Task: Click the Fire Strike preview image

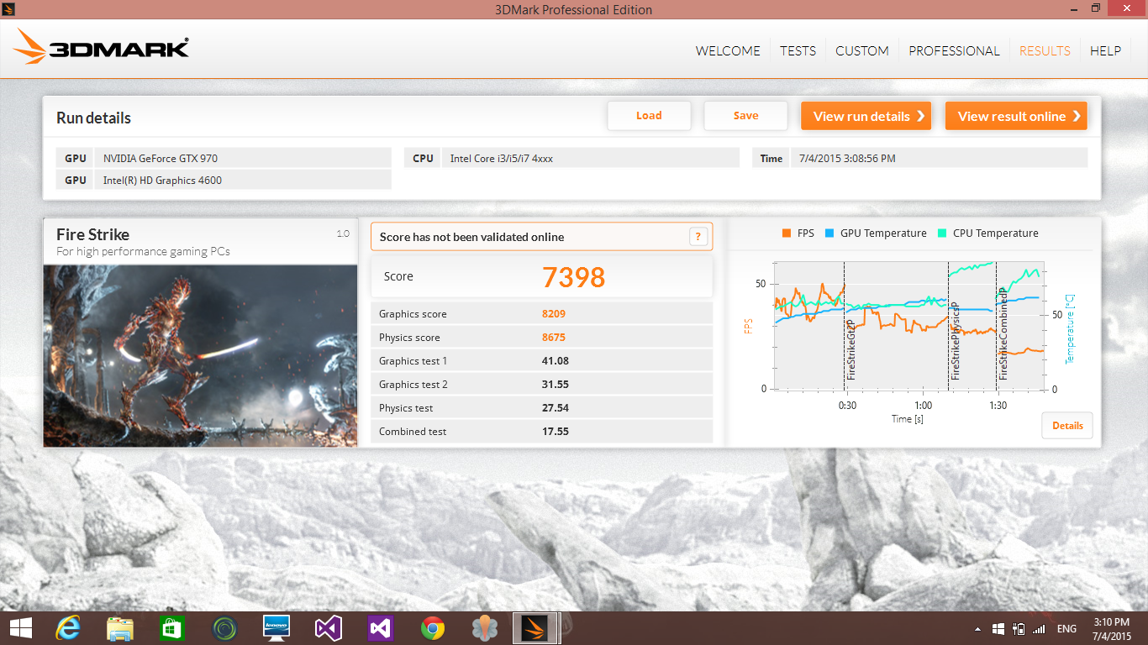Action: tap(200, 355)
